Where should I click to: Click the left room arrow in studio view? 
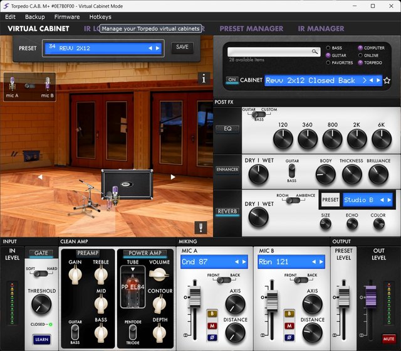tap(40, 177)
